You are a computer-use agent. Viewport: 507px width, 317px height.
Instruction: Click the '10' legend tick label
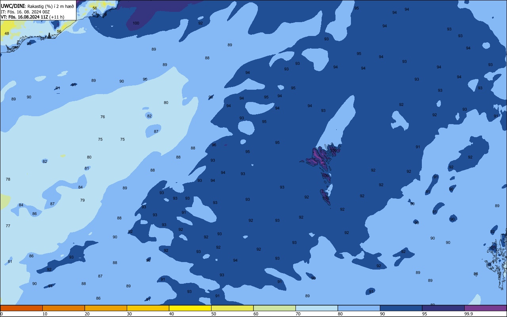(45, 314)
